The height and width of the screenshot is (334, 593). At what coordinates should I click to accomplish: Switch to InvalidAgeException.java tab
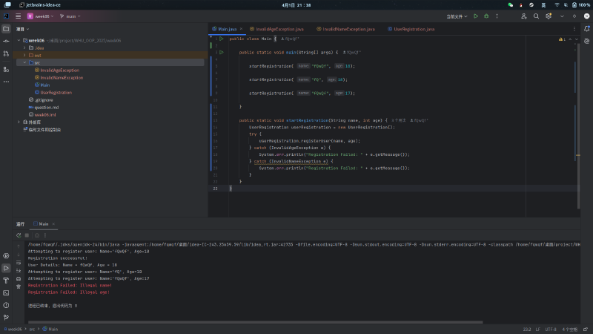coord(276,29)
